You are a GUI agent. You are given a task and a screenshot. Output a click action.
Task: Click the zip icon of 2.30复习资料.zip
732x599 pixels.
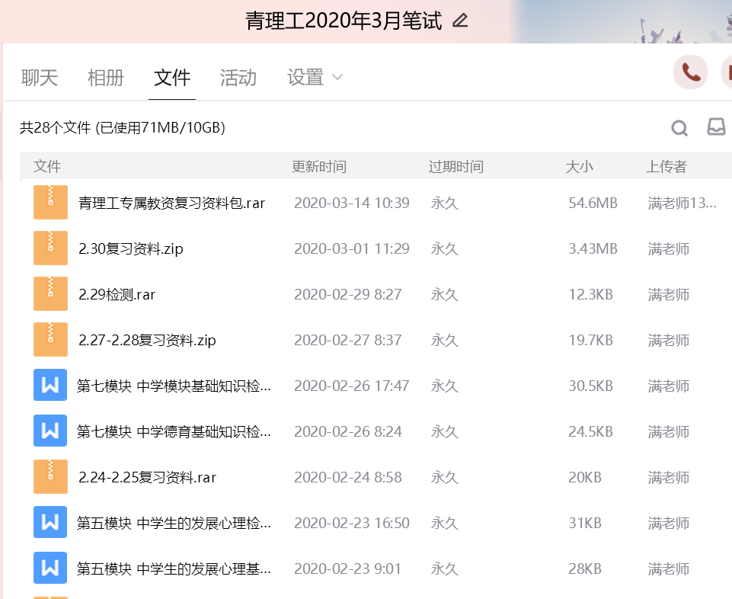(50, 248)
